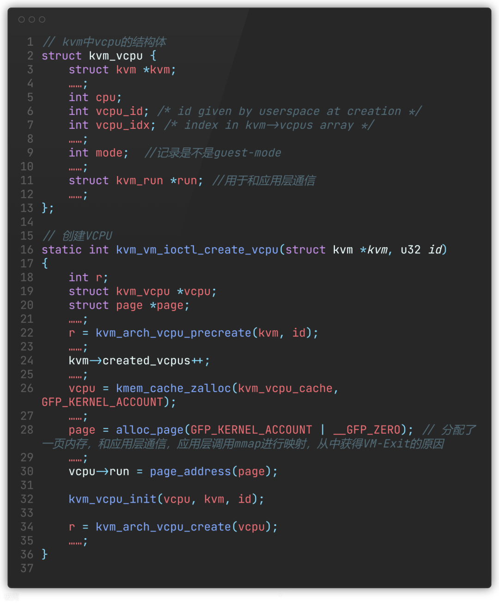Screen dimensions: 499x606
Task: Click 'vcpu->run' on line 30
Action: click(x=99, y=472)
